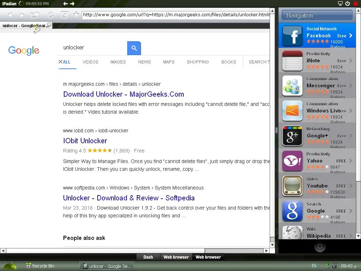Click the panel splitter handle
This screenshot has width=361, height=271.
point(276,131)
